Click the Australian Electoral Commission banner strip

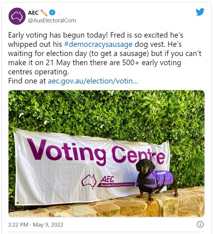coord(116,185)
